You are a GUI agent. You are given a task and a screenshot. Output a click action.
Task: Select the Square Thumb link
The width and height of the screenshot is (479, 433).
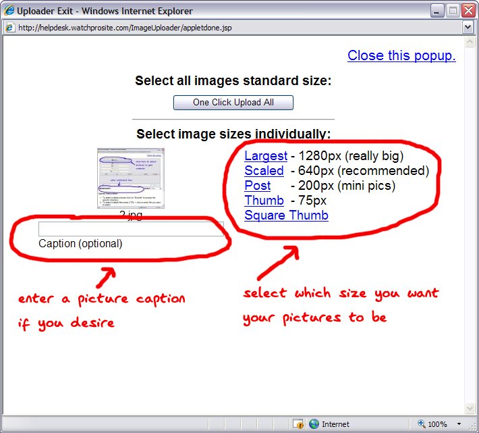(x=286, y=215)
